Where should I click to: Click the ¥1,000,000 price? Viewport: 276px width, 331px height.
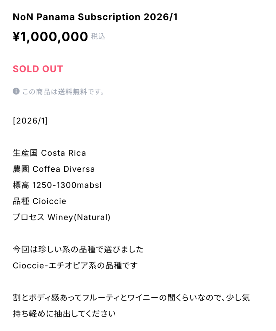tap(50, 37)
